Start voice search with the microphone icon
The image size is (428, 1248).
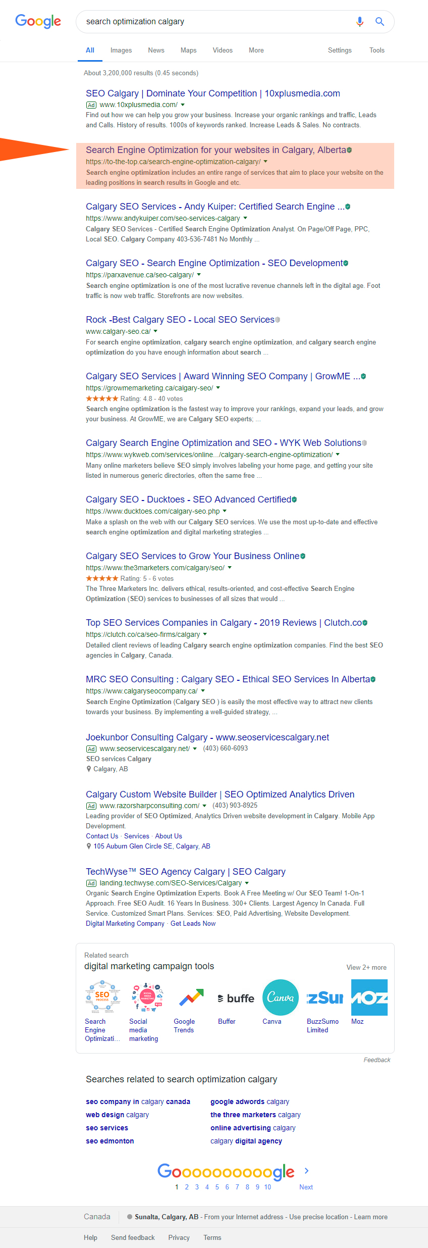click(359, 22)
